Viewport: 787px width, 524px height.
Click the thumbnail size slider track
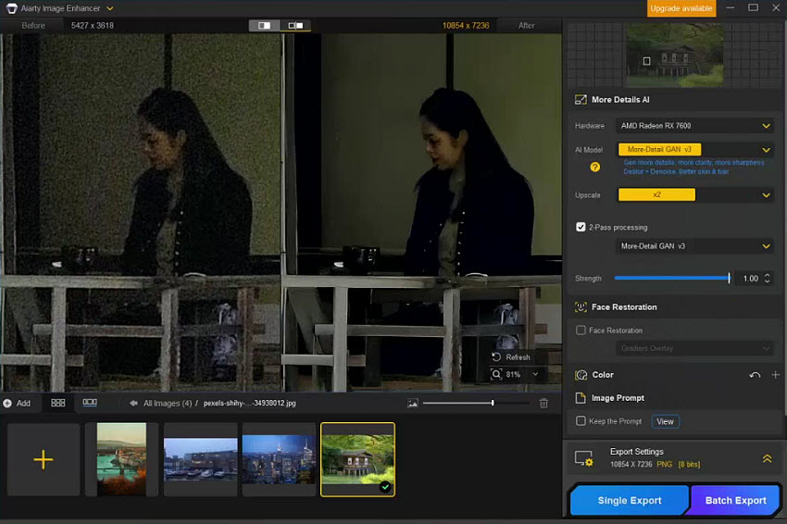click(x=475, y=403)
